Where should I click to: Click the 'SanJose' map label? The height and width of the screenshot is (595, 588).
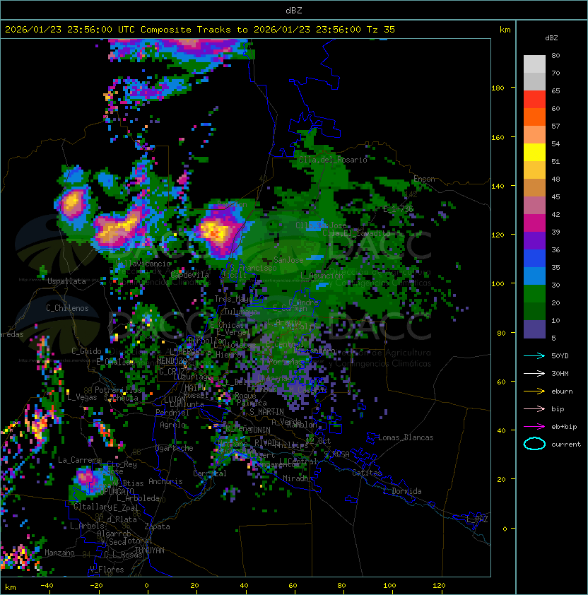[288, 260]
